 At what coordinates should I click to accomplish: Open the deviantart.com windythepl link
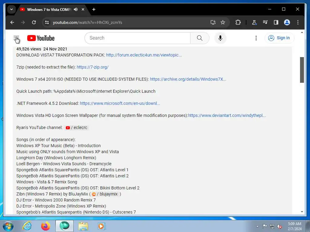coord(227,115)
